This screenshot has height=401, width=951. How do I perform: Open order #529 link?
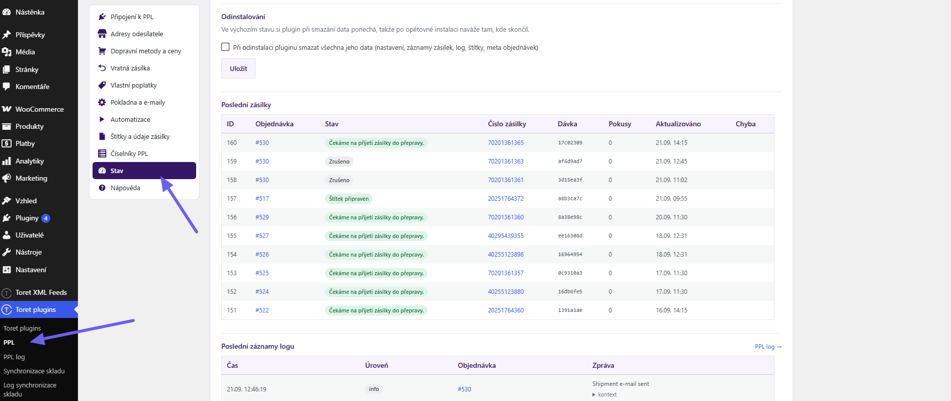[x=262, y=217]
